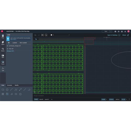The image size is (131, 131).
Task: Open the notifications bell
Action: point(125,31)
